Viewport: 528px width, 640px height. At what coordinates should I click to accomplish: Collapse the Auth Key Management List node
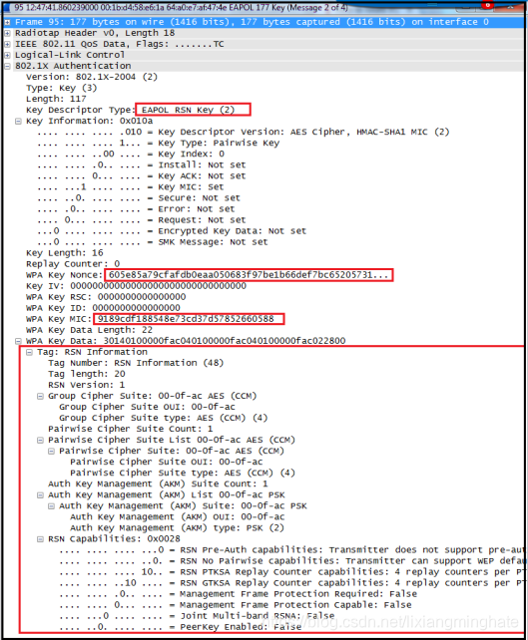point(40,495)
